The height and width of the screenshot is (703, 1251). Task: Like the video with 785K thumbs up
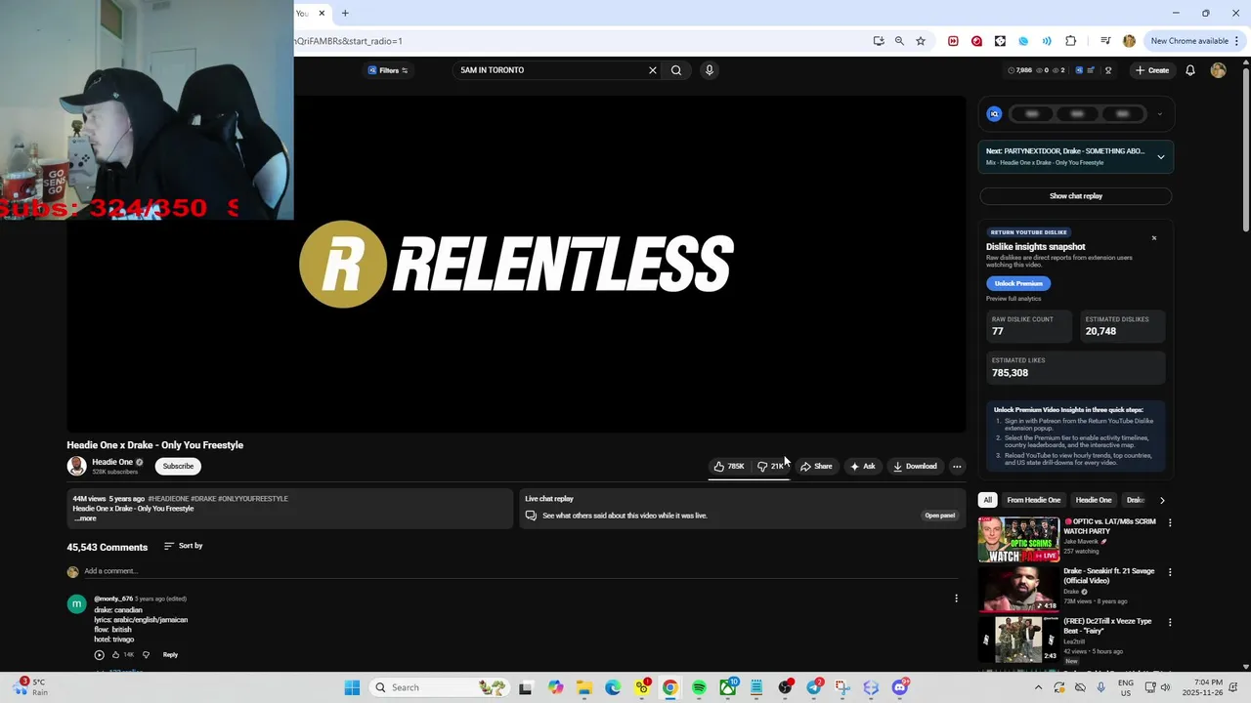tap(729, 467)
